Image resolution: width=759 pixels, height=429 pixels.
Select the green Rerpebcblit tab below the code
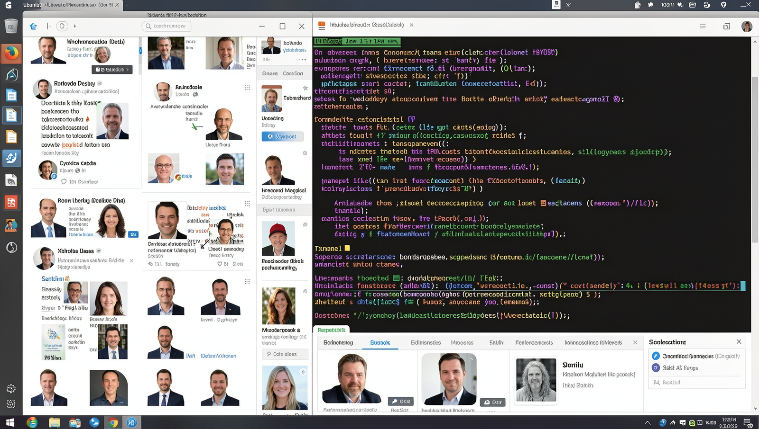pos(331,330)
